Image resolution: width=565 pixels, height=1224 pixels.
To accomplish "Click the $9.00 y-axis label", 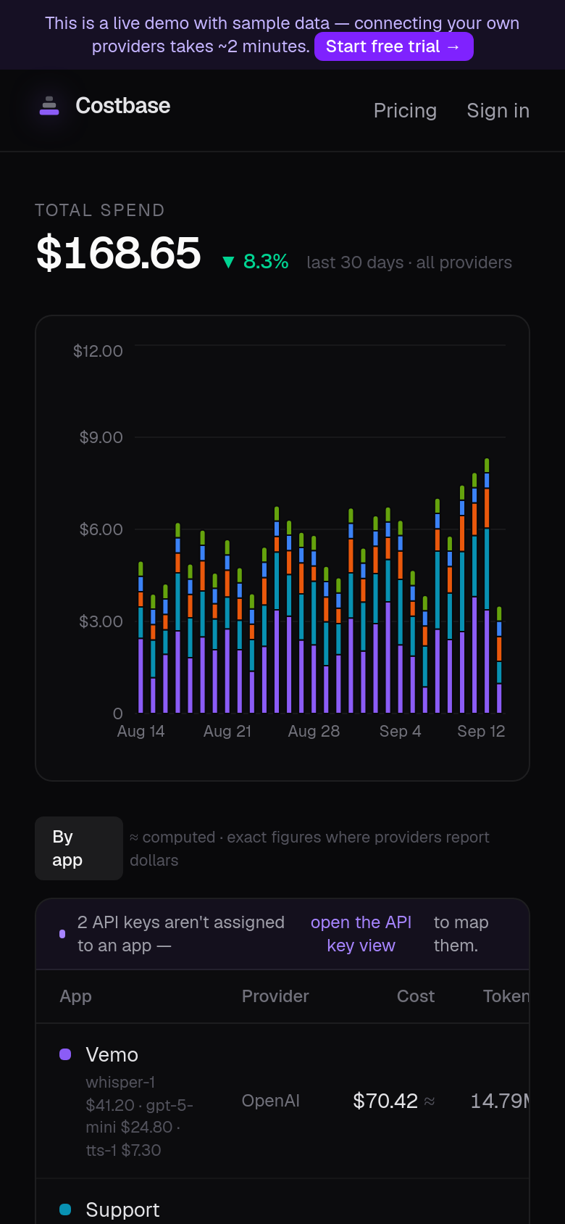I will click(101, 437).
